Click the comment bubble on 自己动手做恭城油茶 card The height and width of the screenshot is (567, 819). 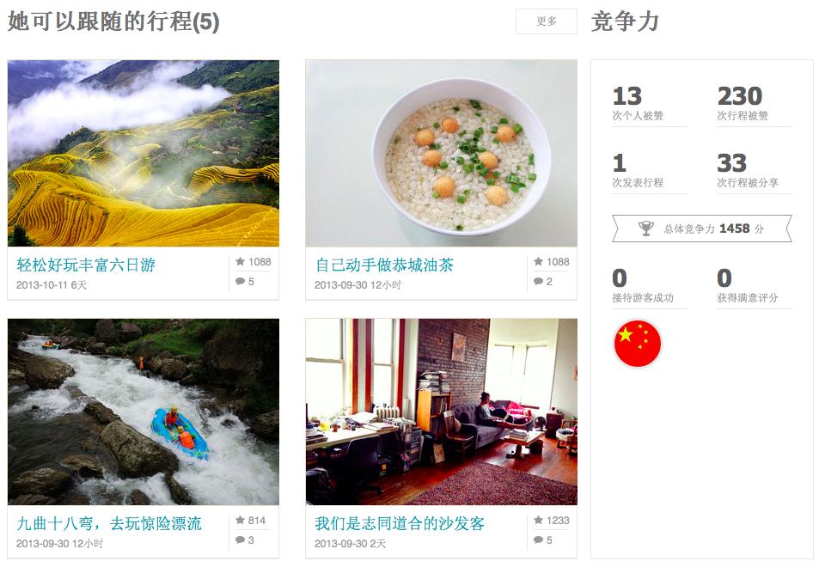tap(539, 282)
